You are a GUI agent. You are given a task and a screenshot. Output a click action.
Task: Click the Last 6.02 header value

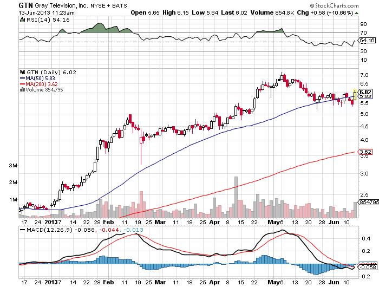point(234,12)
